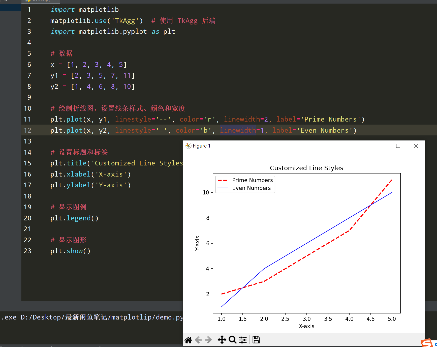Place cursor on 'import matplotlib' line

[x=84, y=10]
